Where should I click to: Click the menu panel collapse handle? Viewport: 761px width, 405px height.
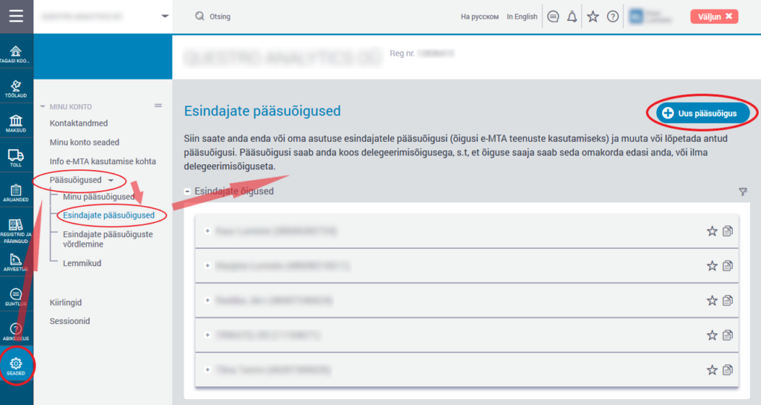point(158,106)
